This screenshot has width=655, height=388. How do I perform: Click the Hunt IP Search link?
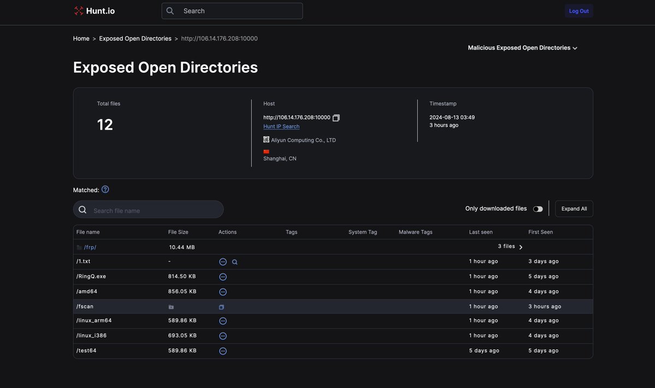pyautogui.click(x=282, y=127)
